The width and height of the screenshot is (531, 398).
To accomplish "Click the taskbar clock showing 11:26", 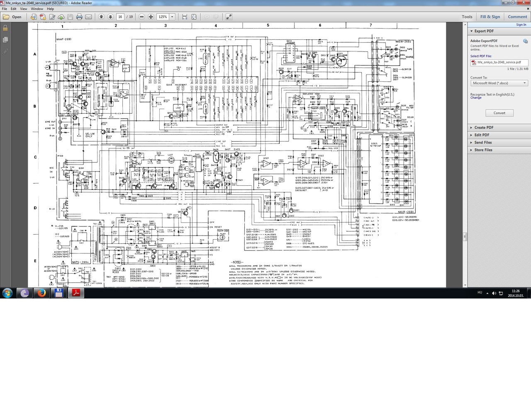I will pyautogui.click(x=516, y=293).
